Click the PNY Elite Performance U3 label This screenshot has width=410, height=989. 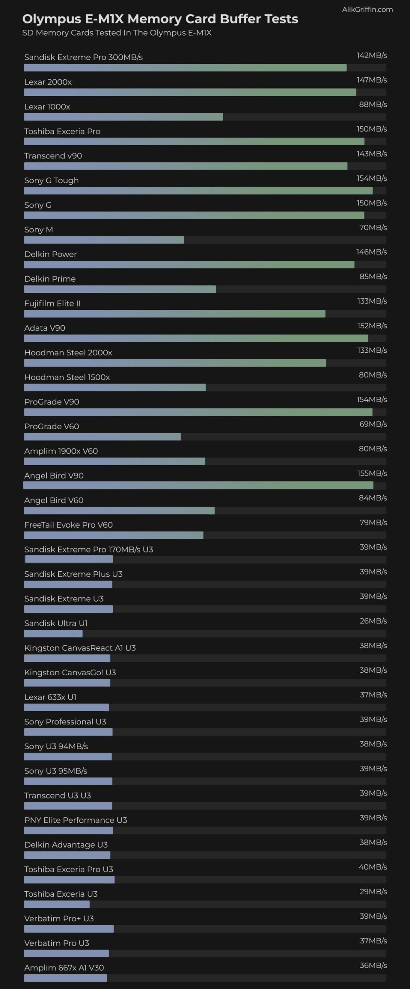tap(76, 820)
